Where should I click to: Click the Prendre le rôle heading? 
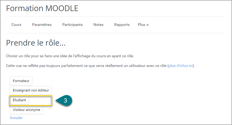[x=36, y=43]
